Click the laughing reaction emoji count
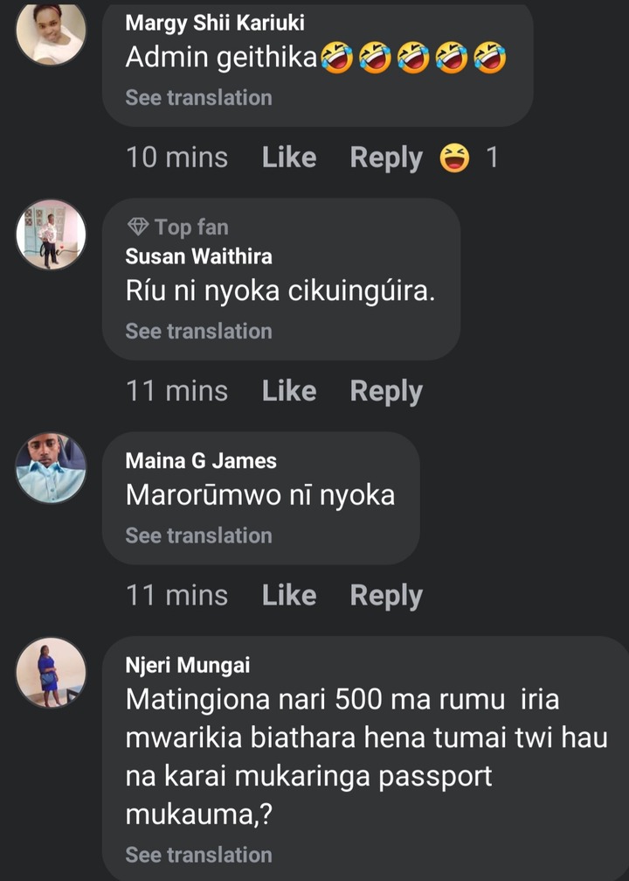629x881 pixels. 471,157
